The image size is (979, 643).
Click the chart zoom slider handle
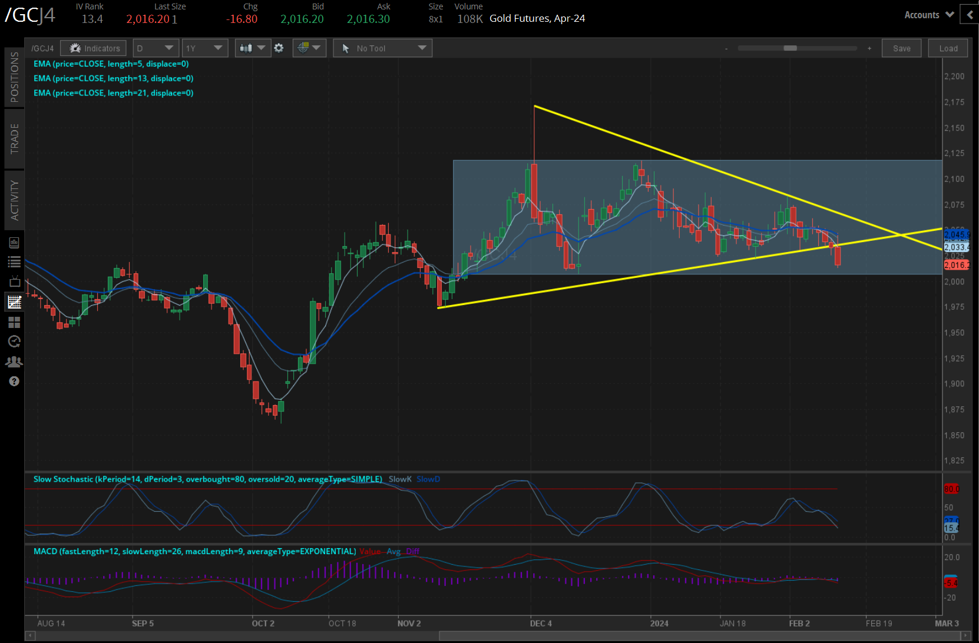[x=791, y=48]
